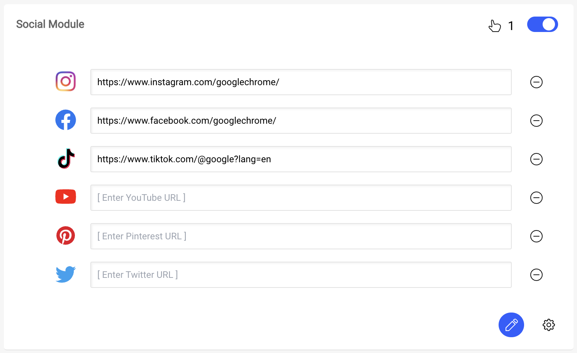The image size is (577, 353).
Task: Click the Social Module title text
Action: tap(50, 24)
